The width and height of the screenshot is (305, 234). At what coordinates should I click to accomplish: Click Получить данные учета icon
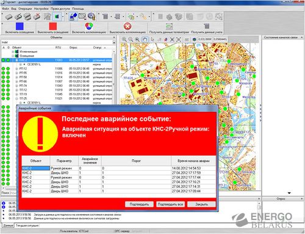click(207, 26)
